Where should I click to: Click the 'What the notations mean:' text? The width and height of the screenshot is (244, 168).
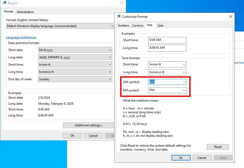[x=141, y=101]
